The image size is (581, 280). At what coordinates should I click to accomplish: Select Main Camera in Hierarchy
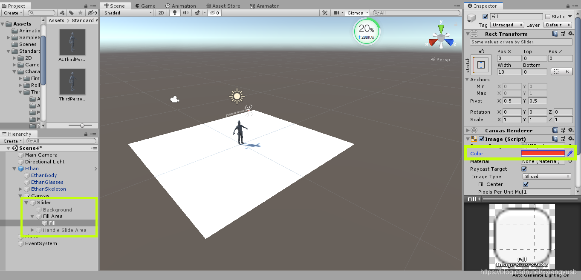pyautogui.click(x=41, y=155)
